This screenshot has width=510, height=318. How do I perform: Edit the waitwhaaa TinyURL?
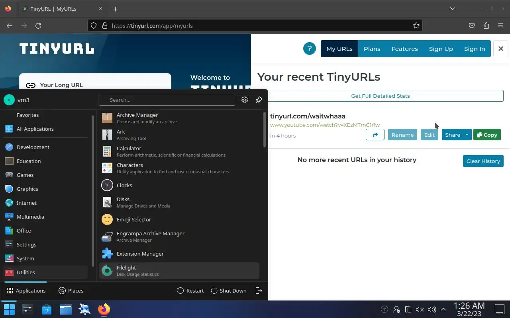click(x=430, y=135)
